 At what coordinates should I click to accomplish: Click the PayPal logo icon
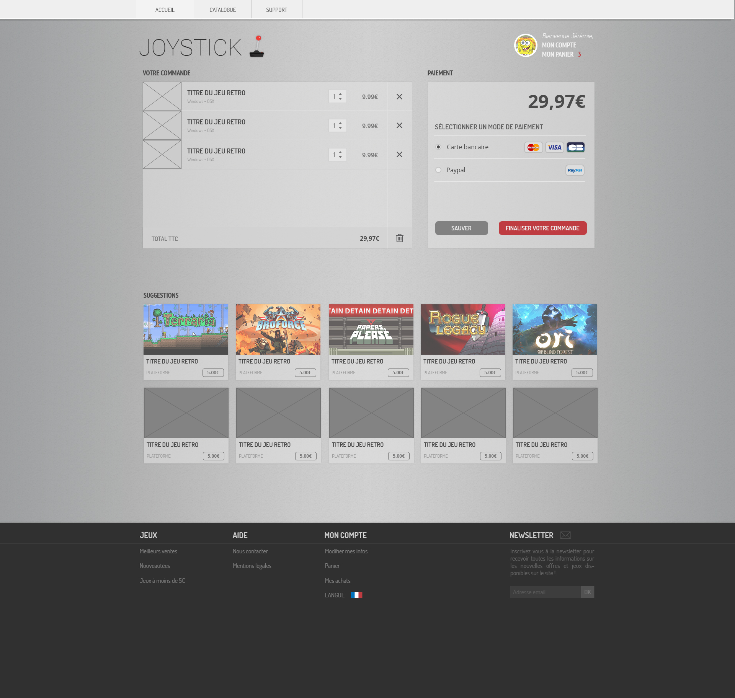click(x=575, y=170)
